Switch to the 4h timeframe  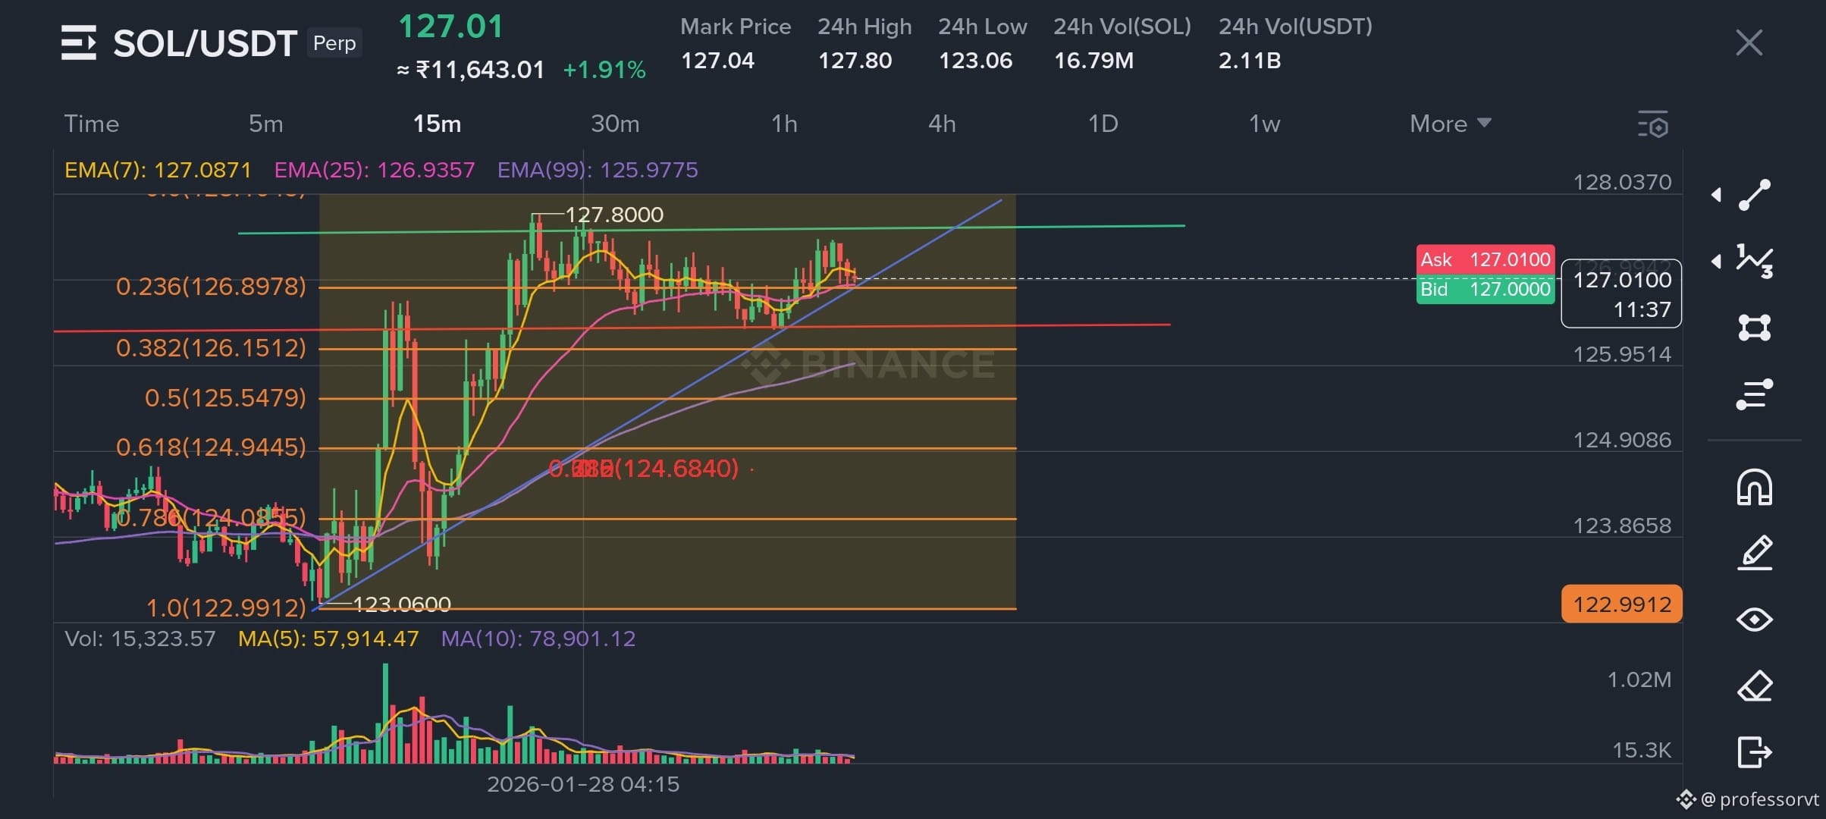coord(942,124)
